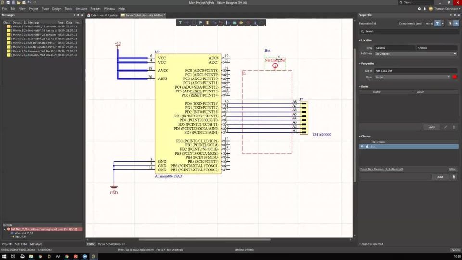Screen dimensions: 462x260
Task: Toggle the selection mode icon at the Properties top right
Action: 456,23
